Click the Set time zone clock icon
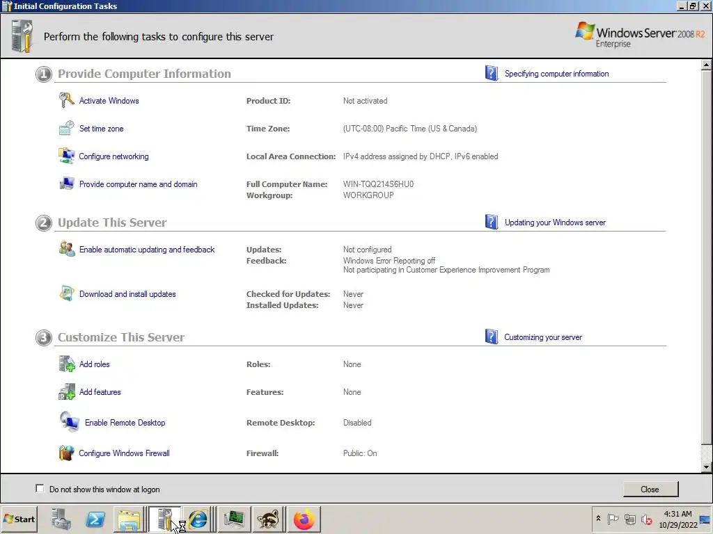The height and width of the screenshot is (534, 713). [66, 128]
